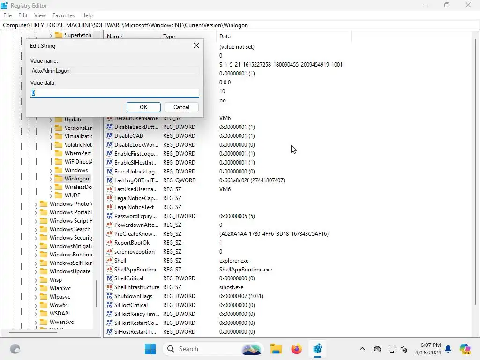Click the SiHostCritical DWORD icon

click(x=110, y=305)
